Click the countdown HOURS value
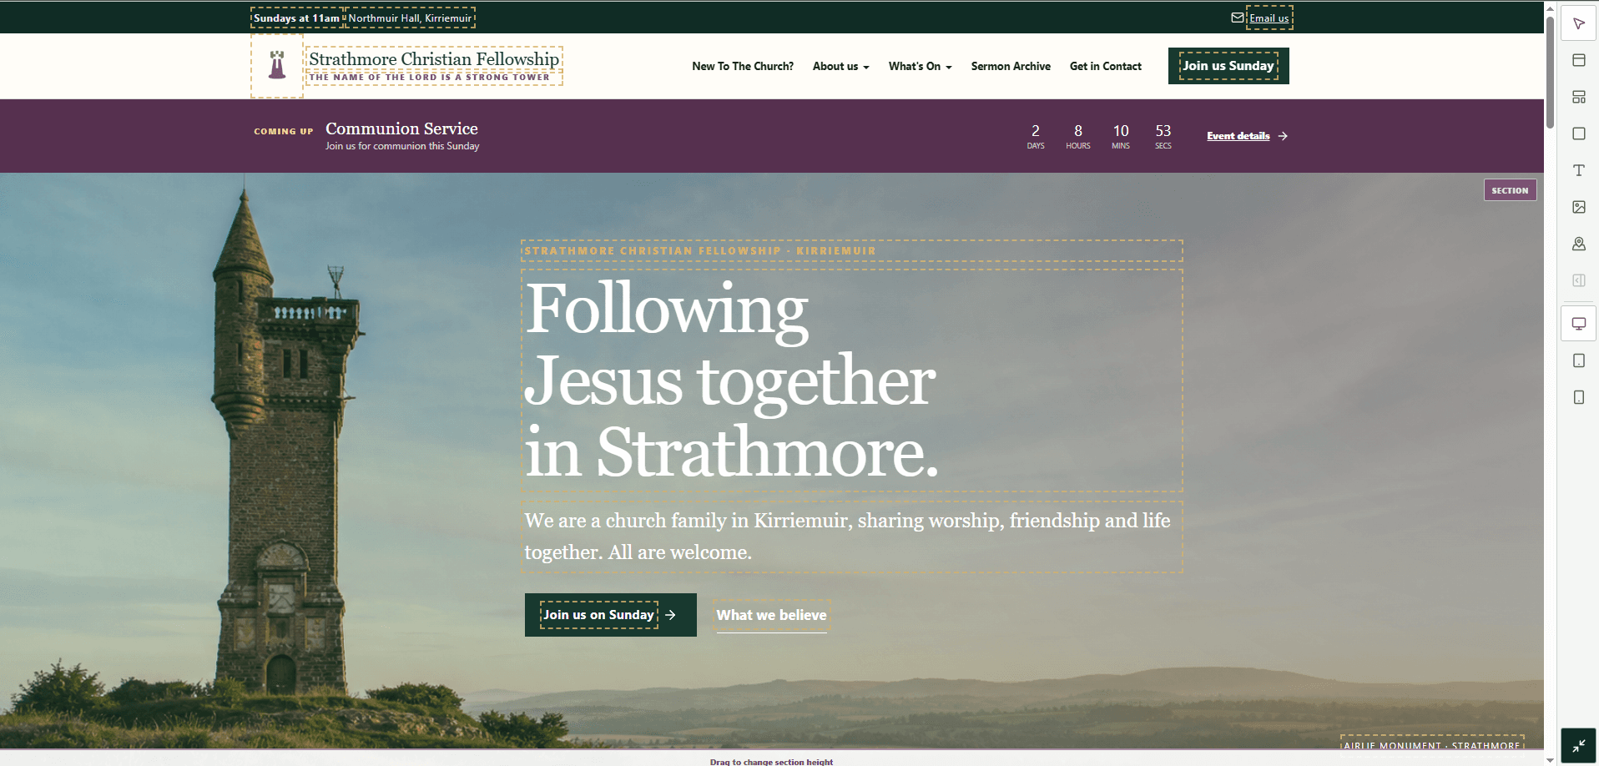1599x766 pixels. [1078, 131]
